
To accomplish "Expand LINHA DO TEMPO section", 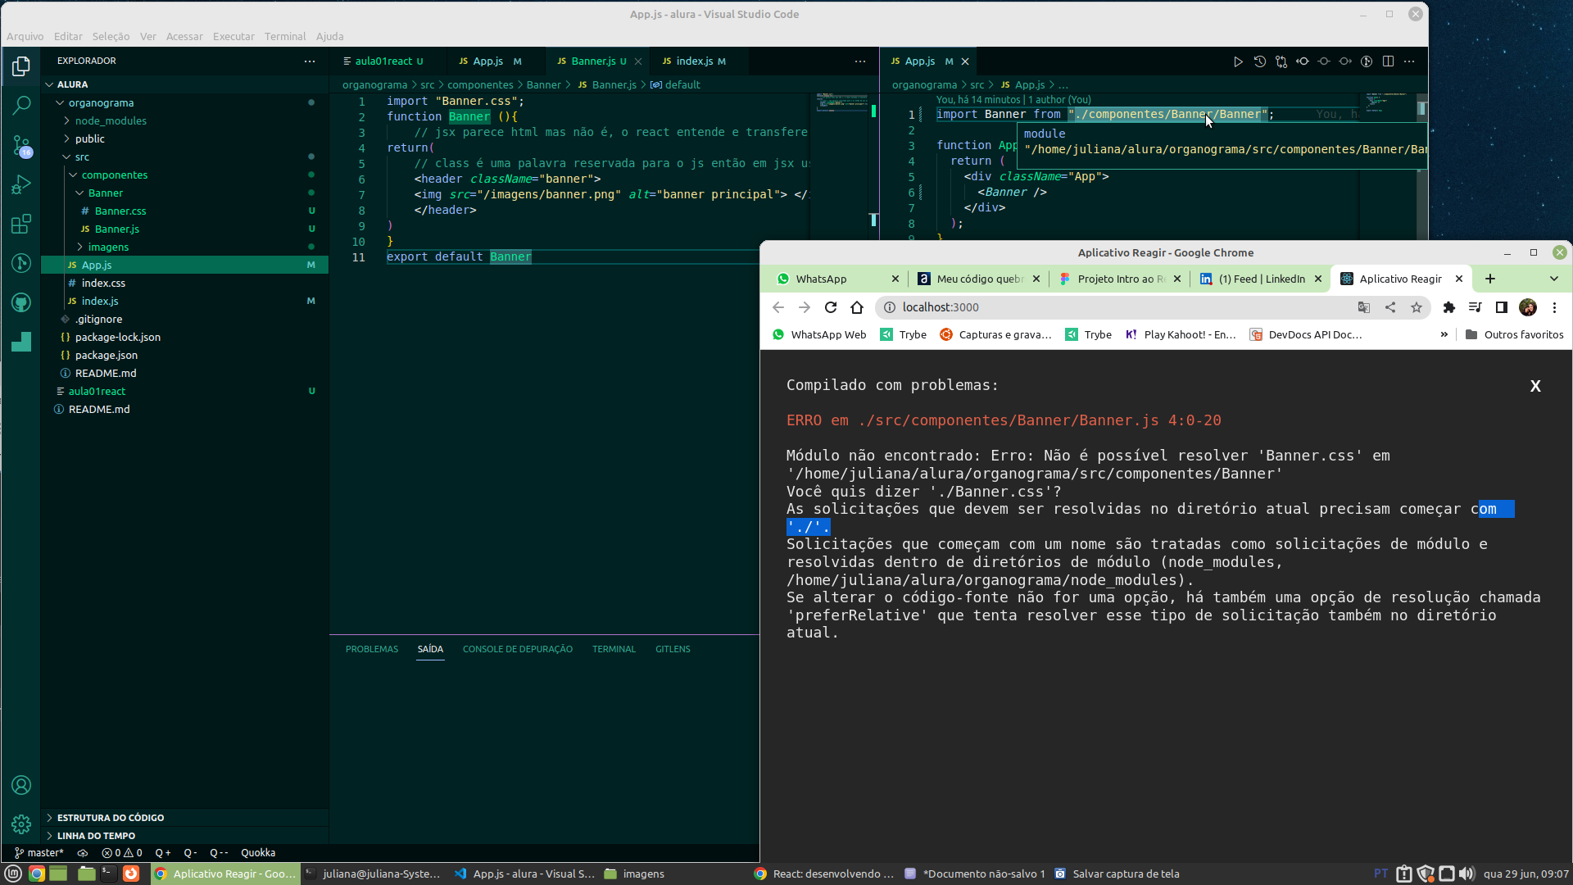I will pos(96,836).
